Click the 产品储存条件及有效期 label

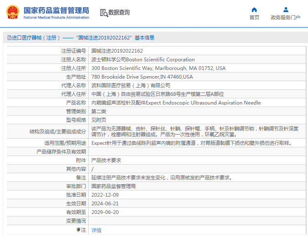point(61,151)
